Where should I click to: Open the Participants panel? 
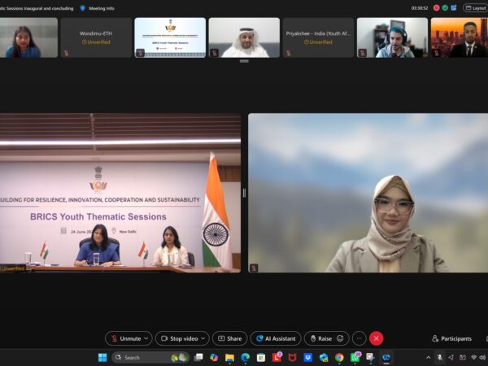point(451,338)
